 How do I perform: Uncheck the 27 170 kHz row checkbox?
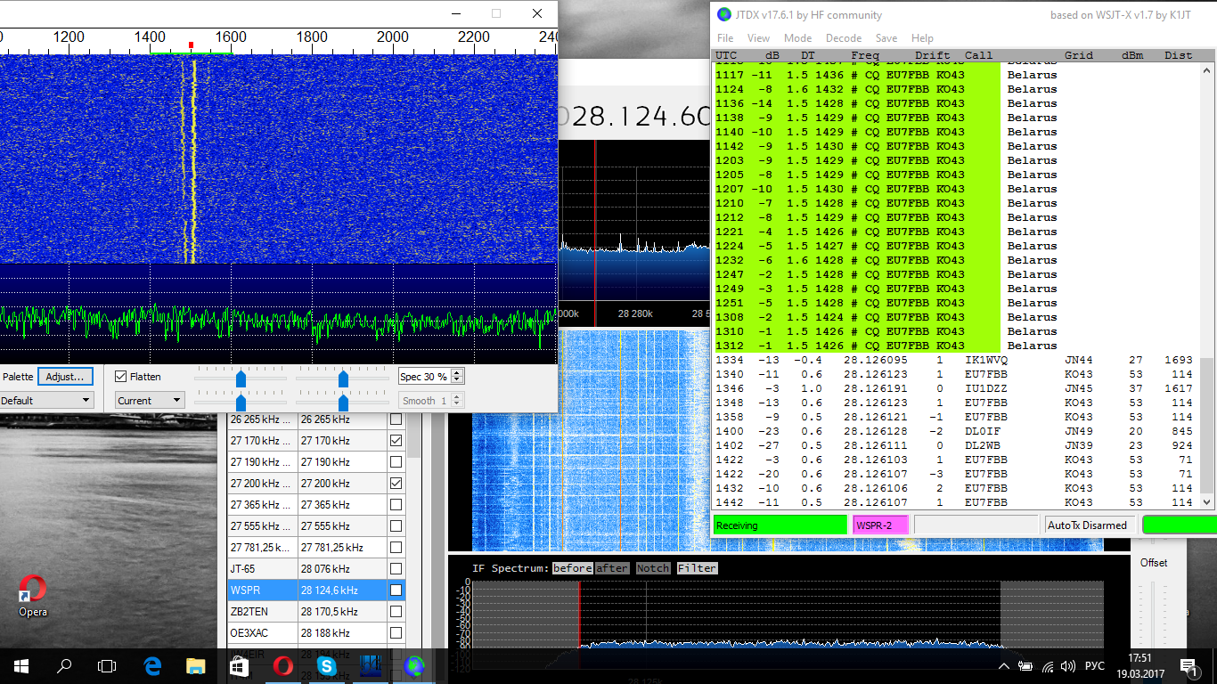tap(396, 441)
